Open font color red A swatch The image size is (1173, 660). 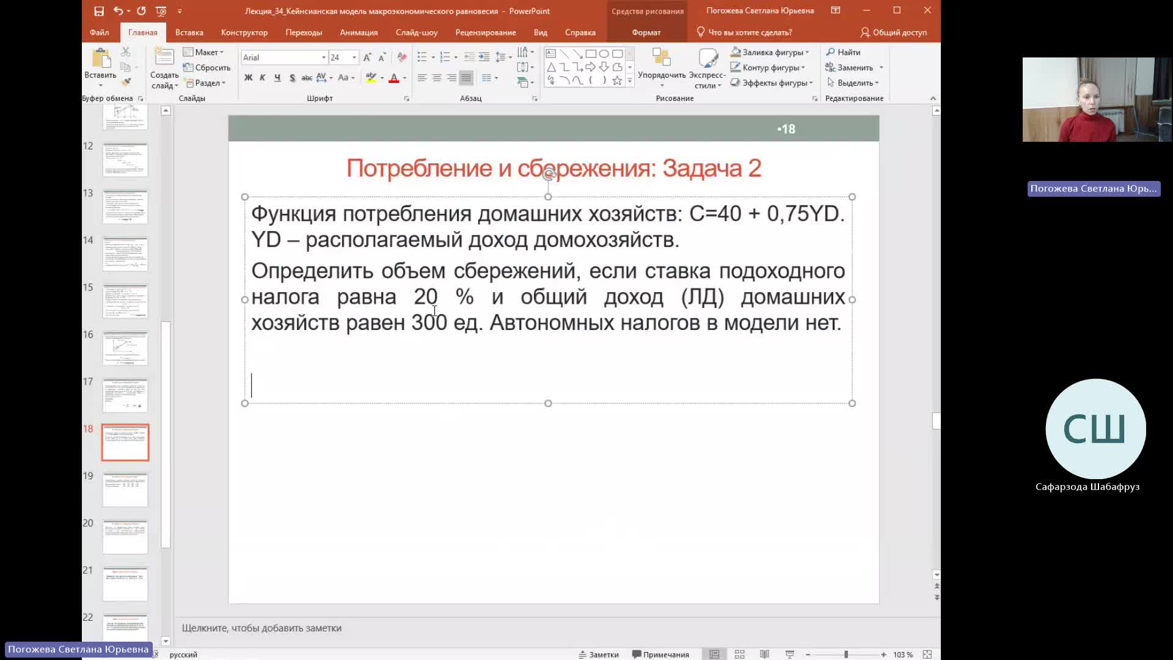tap(394, 78)
